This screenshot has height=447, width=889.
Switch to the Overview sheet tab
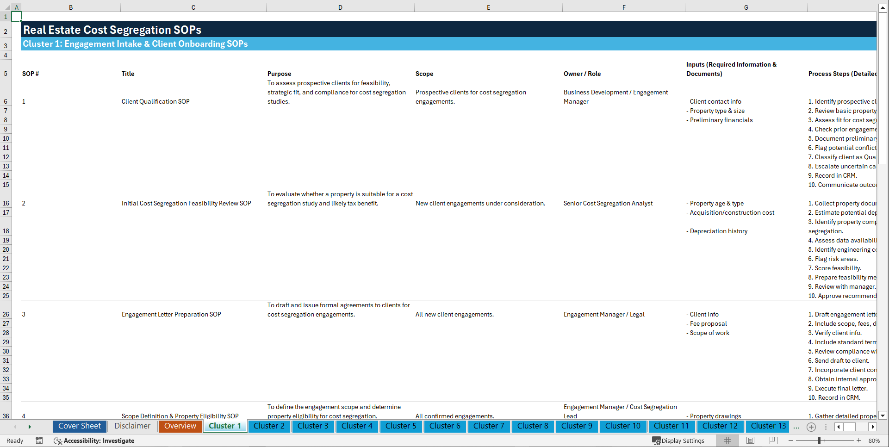coord(180,426)
